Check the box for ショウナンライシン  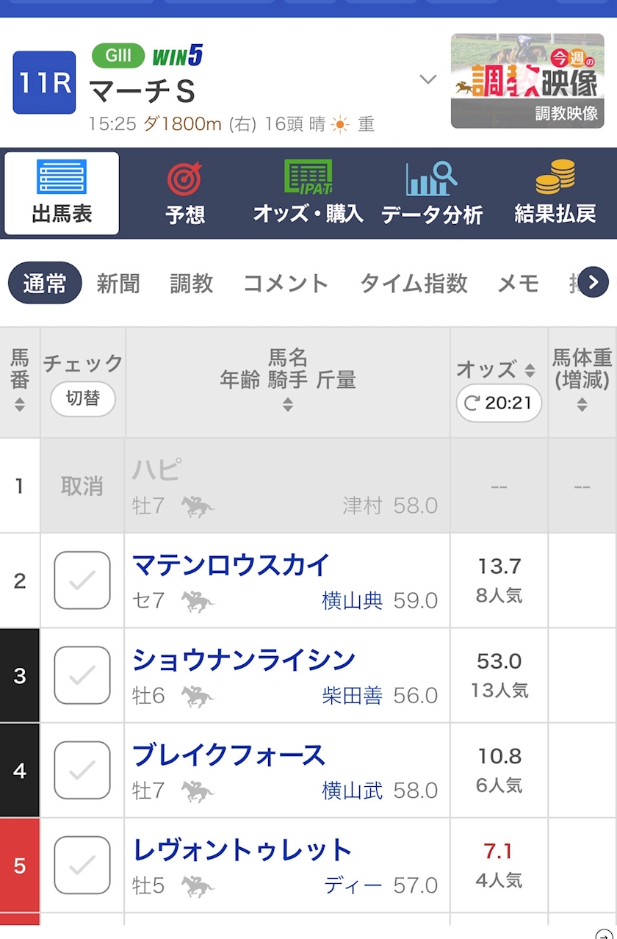coord(82,675)
